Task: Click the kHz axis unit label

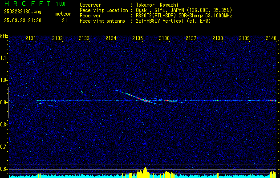Action: [4, 36]
